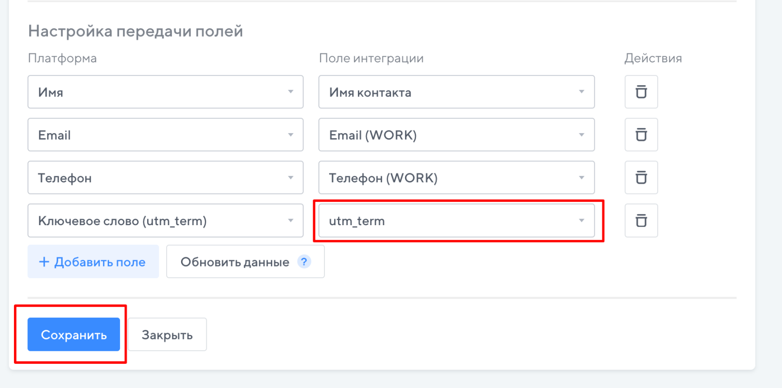Open the platform Телефон dropdown

pyautogui.click(x=165, y=178)
